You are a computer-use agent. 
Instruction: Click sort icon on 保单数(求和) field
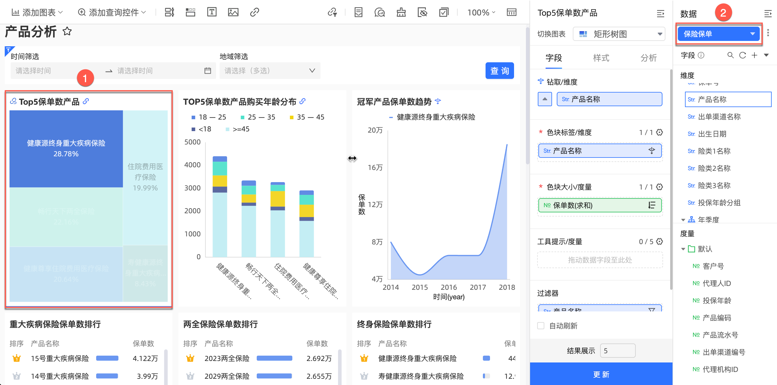[651, 205]
